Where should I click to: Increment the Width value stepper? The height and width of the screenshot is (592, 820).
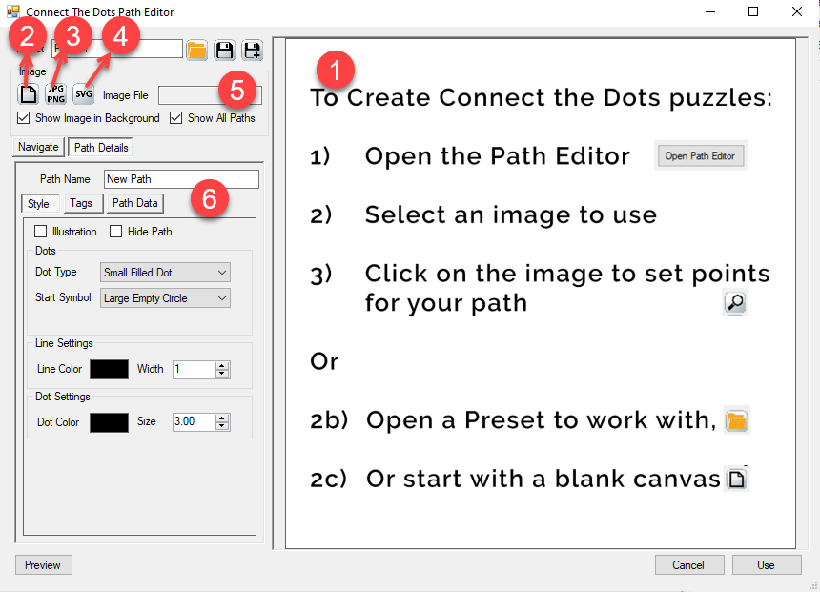pyautogui.click(x=220, y=365)
